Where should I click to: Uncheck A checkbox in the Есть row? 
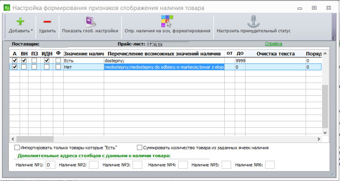[x=15, y=61]
